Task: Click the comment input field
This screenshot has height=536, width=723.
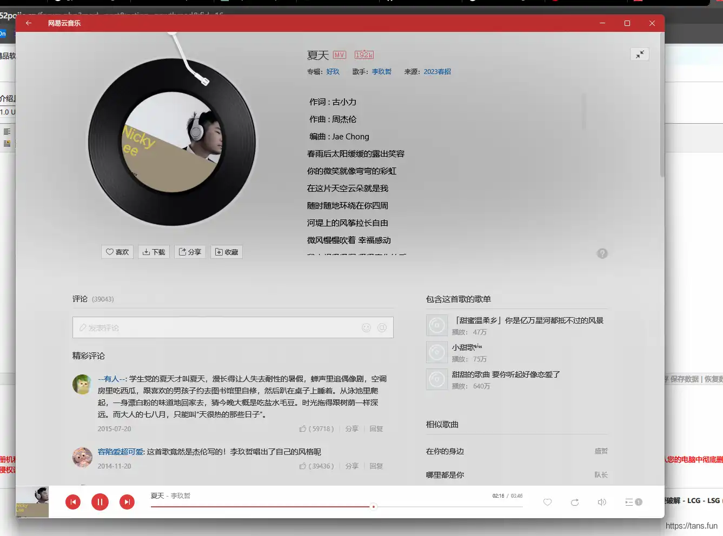Action: pyautogui.click(x=233, y=327)
